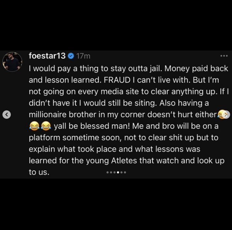Click the word 'Atletes' in the post
This screenshot has height=230, width=232.
point(124,161)
